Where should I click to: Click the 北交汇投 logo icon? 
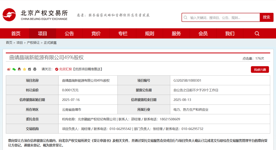pos(57,69)
